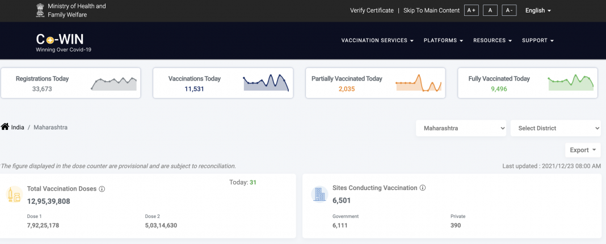This screenshot has height=244, width=606.
Task: Increase font size with A+ button
Action: [471, 10]
